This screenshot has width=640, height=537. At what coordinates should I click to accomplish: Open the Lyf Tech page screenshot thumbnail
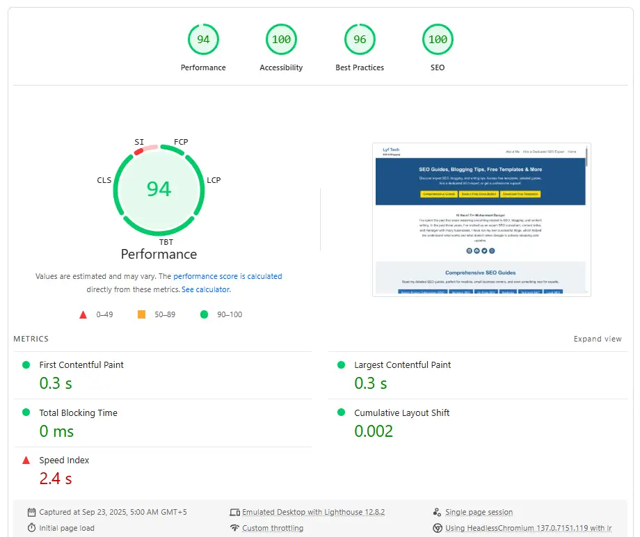481,220
